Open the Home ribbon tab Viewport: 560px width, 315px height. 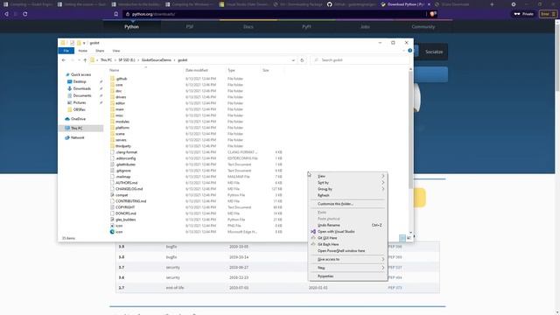pyautogui.click(x=83, y=51)
